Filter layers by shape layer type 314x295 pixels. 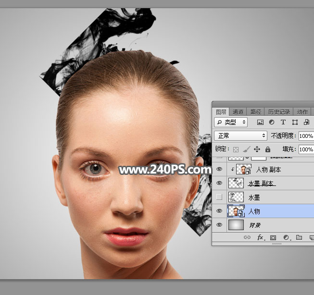[x=295, y=123]
